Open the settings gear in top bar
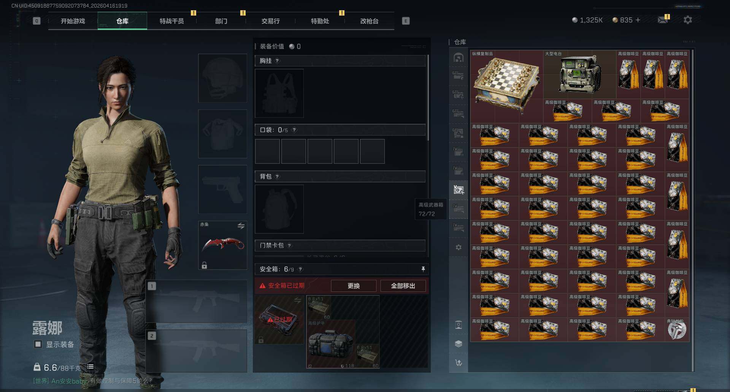The width and height of the screenshot is (730, 392). [688, 20]
